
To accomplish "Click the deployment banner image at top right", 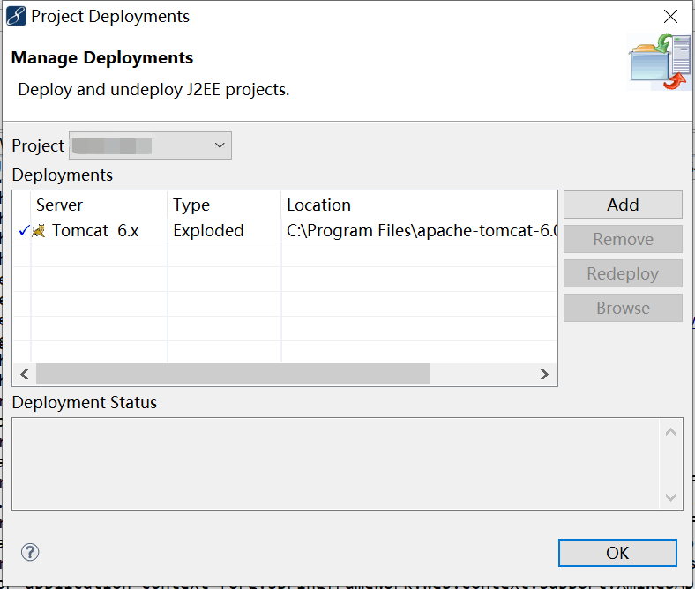I will (660, 62).
